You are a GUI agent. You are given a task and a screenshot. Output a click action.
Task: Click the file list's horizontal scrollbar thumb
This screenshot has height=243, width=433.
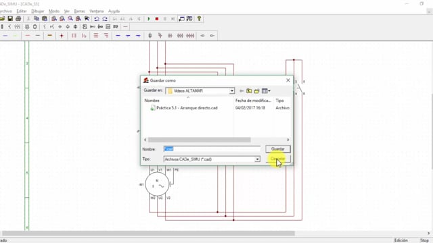tap(200, 140)
